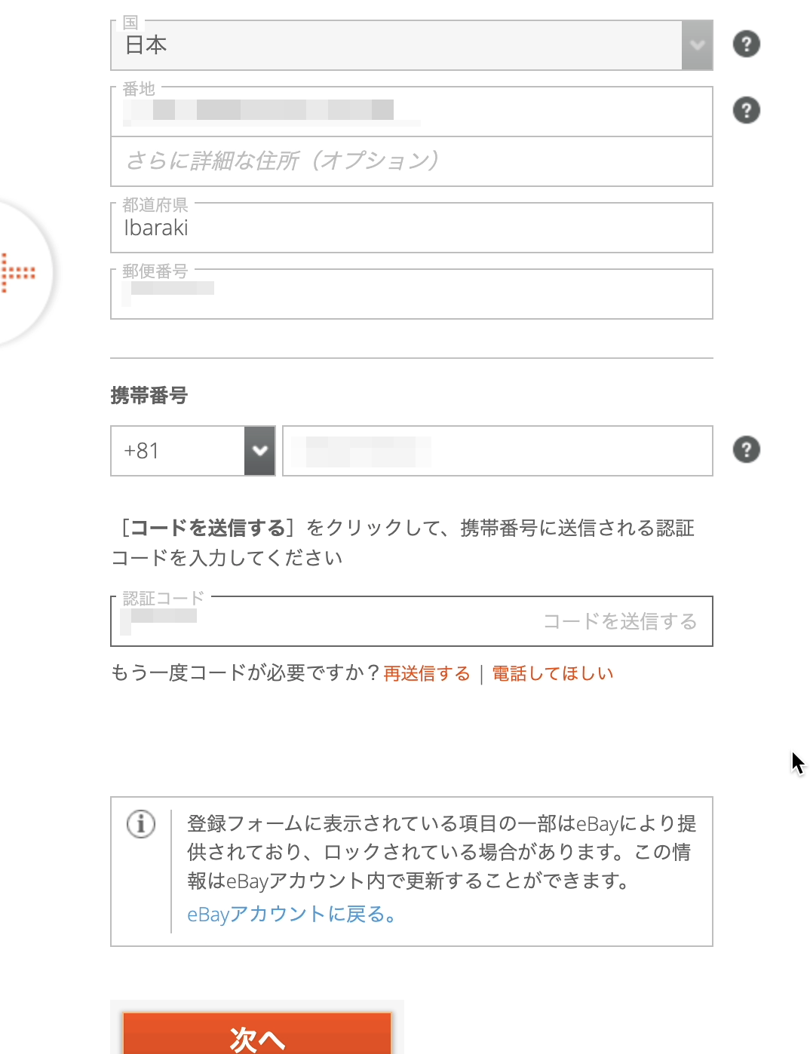The height and width of the screenshot is (1054, 810).
Task: Click into the 郵便番号 postal code field
Action: 412,294
